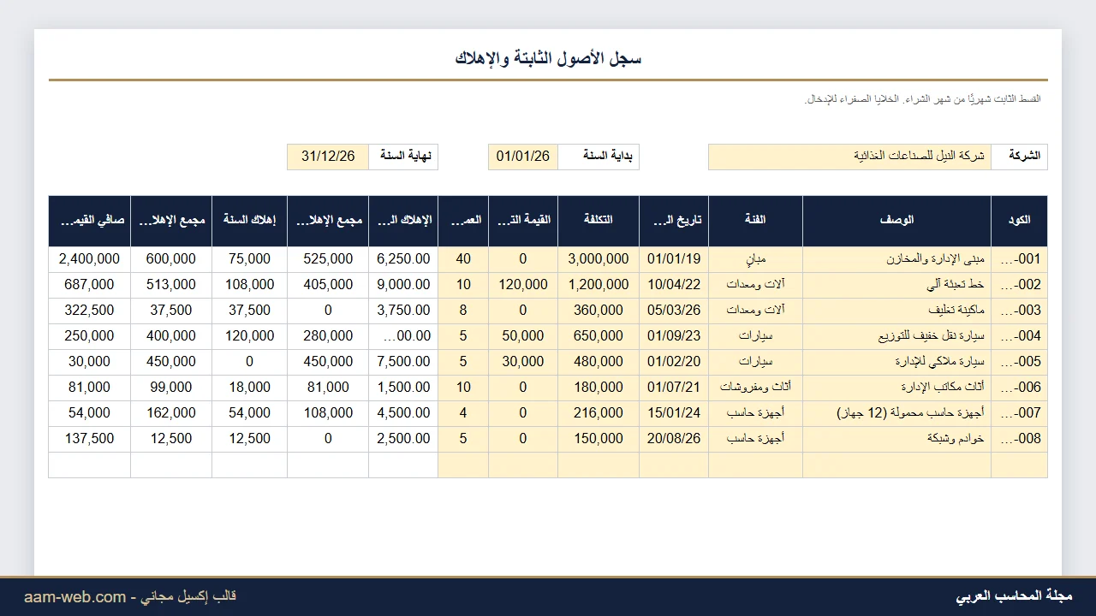
Task: Select the إهلاك السنة column header
Action: pos(249,221)
